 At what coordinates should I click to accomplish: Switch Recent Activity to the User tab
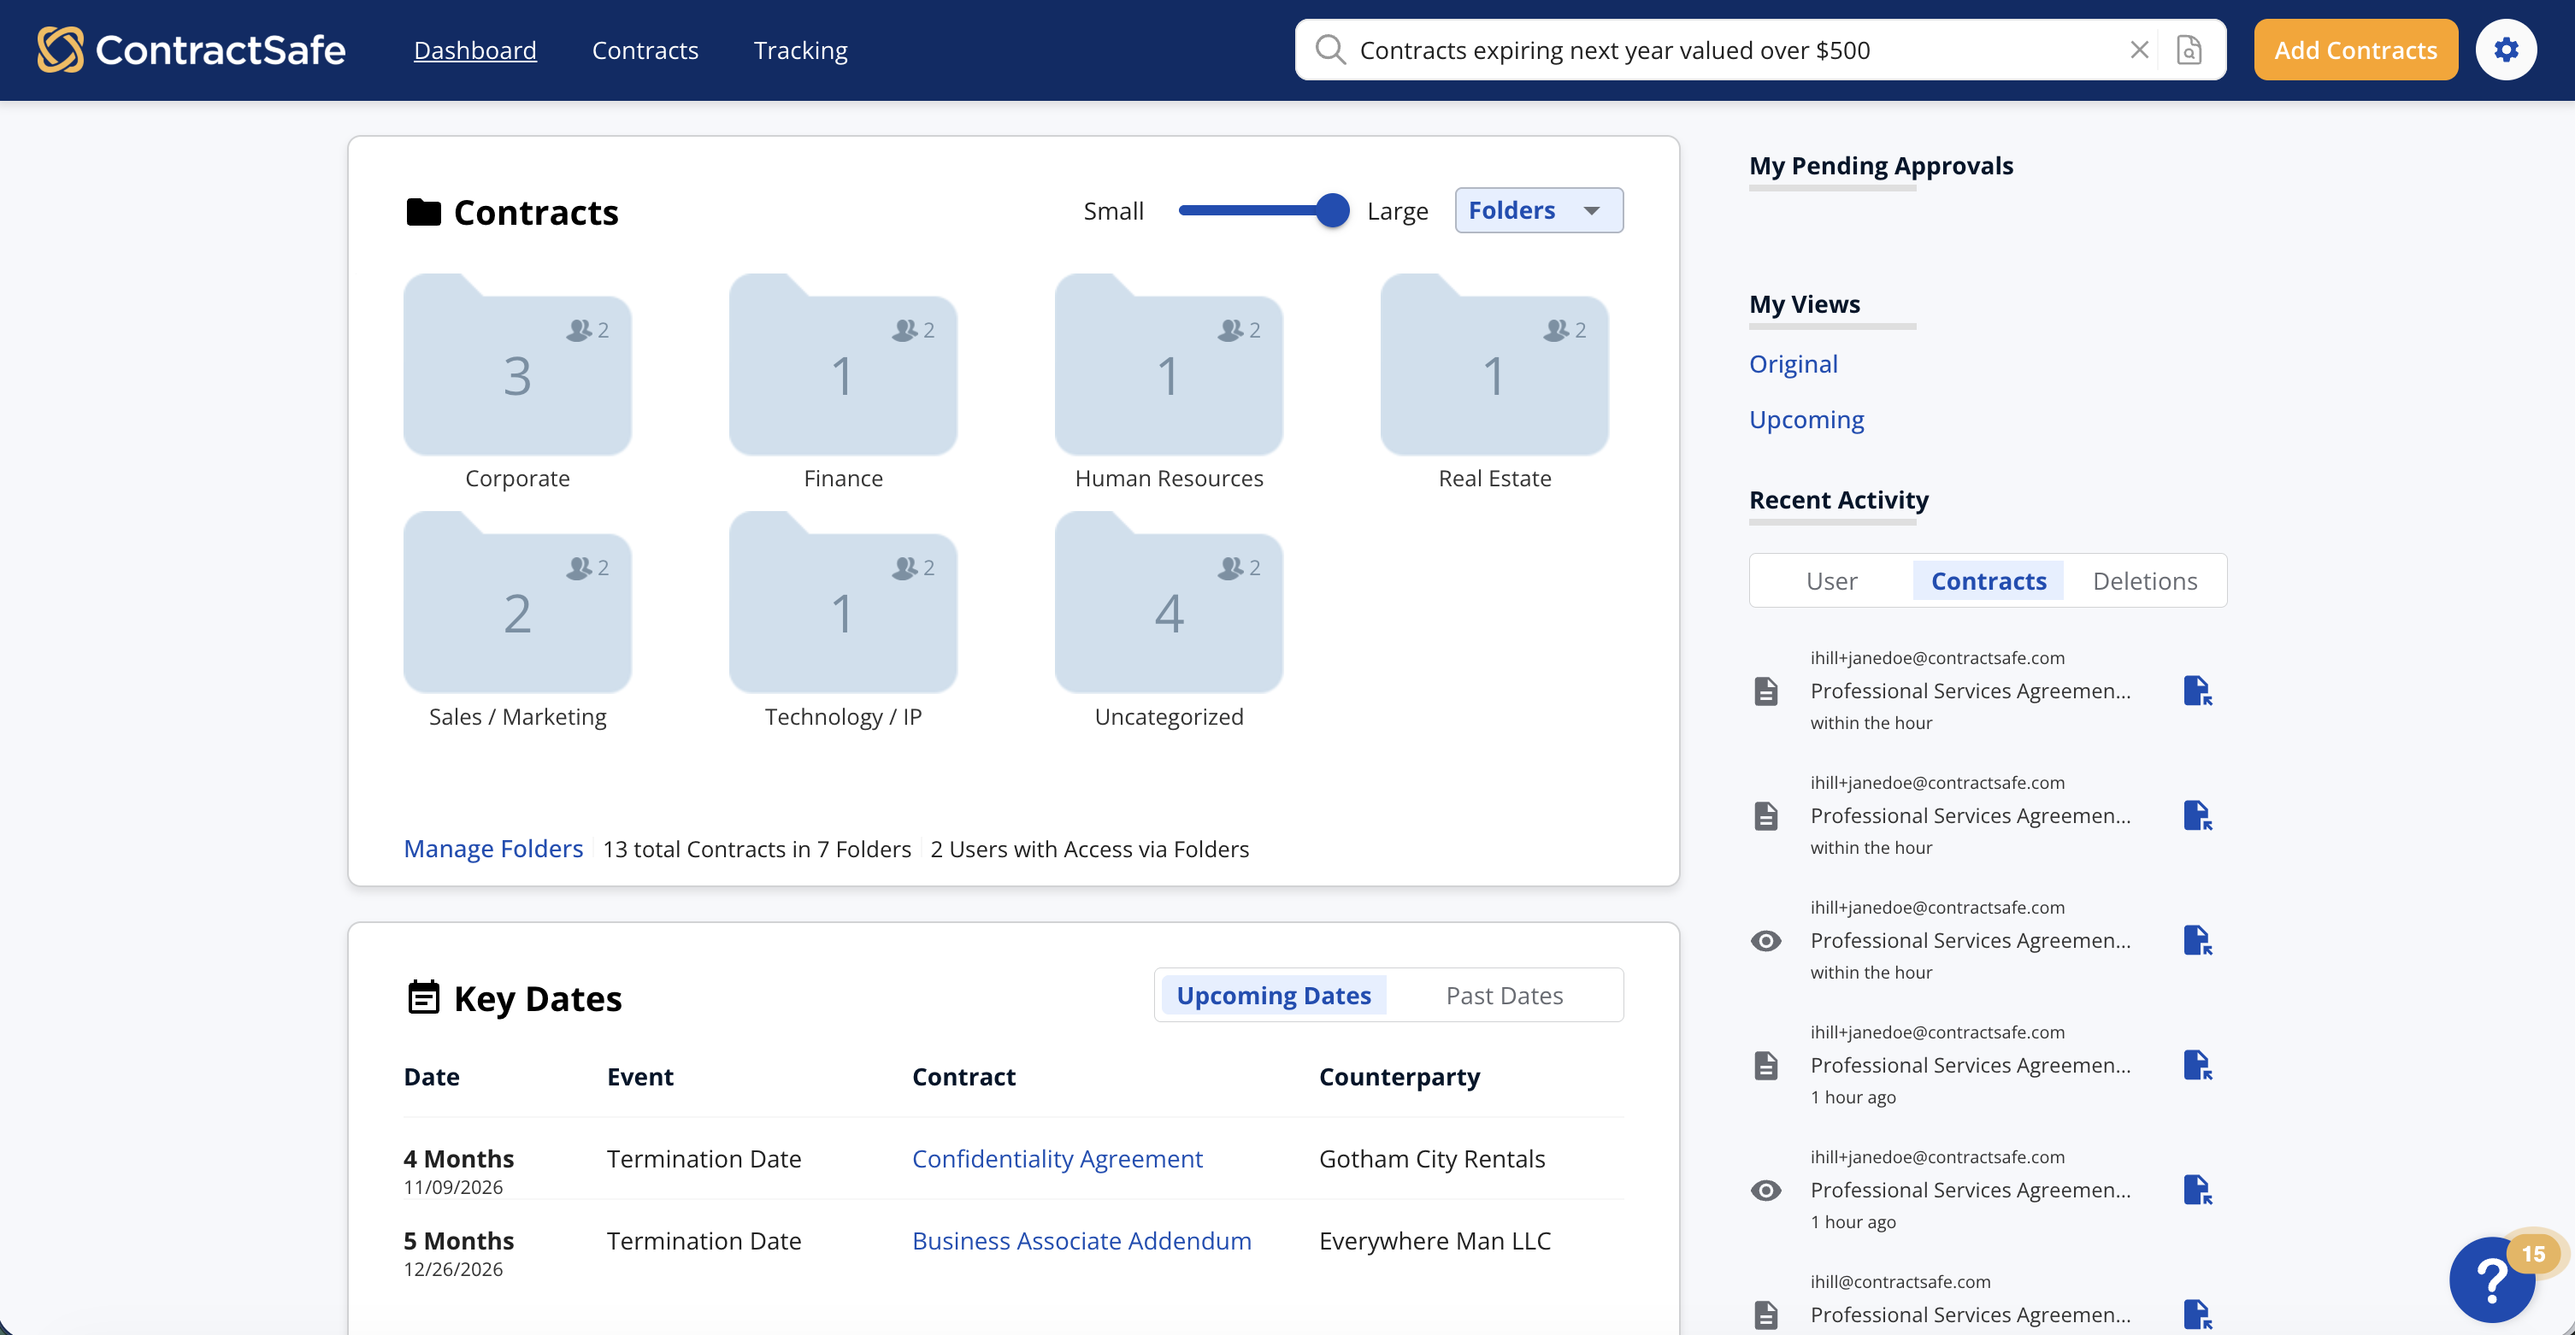1831,580
